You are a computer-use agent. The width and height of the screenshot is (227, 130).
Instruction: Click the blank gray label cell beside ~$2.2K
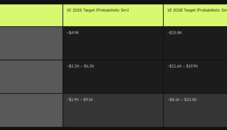click(x=31, y=77)
